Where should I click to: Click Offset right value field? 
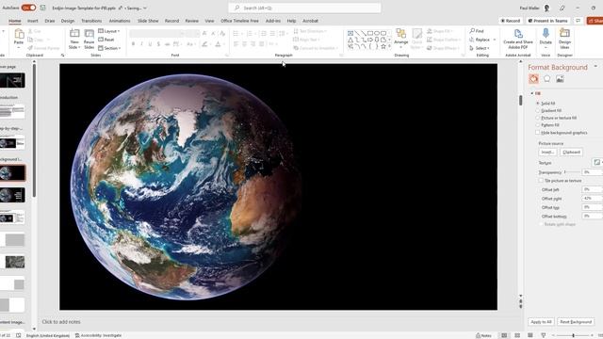(x=593, y=199)
